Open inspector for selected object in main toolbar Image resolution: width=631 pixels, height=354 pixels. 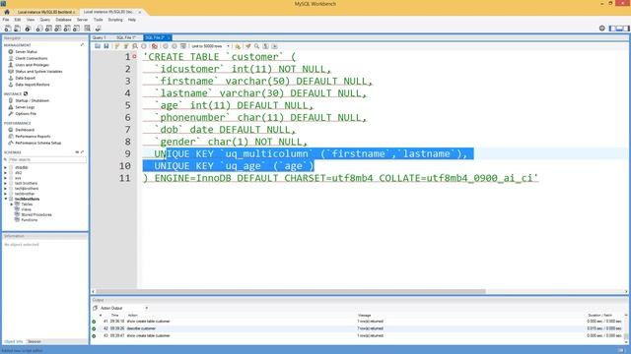pyautogui.click(x=28, y=29)
